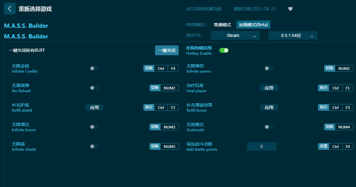Click the heart favorite icon

290,9
